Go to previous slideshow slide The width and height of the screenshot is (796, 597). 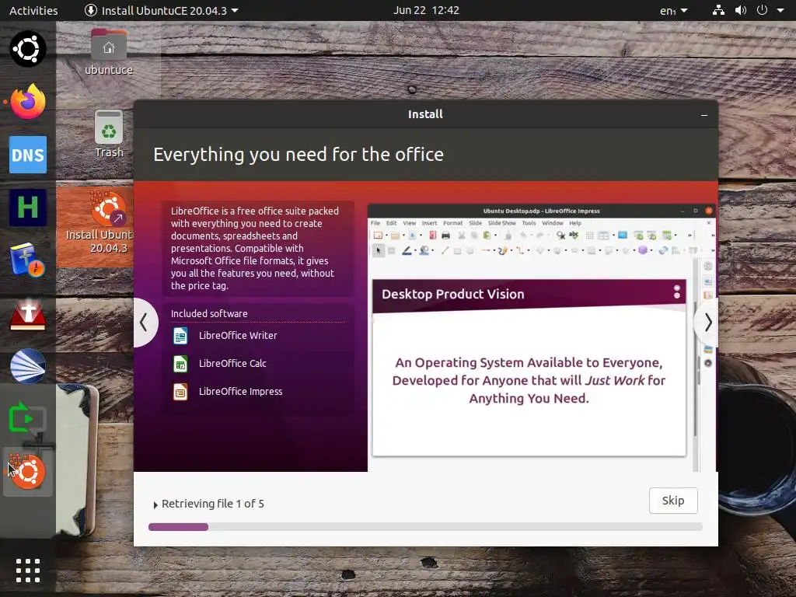[145, 323]
